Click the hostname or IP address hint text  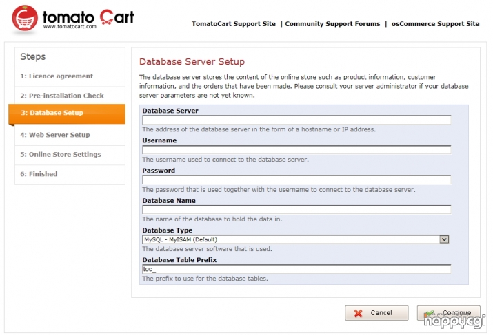(259, 129)
